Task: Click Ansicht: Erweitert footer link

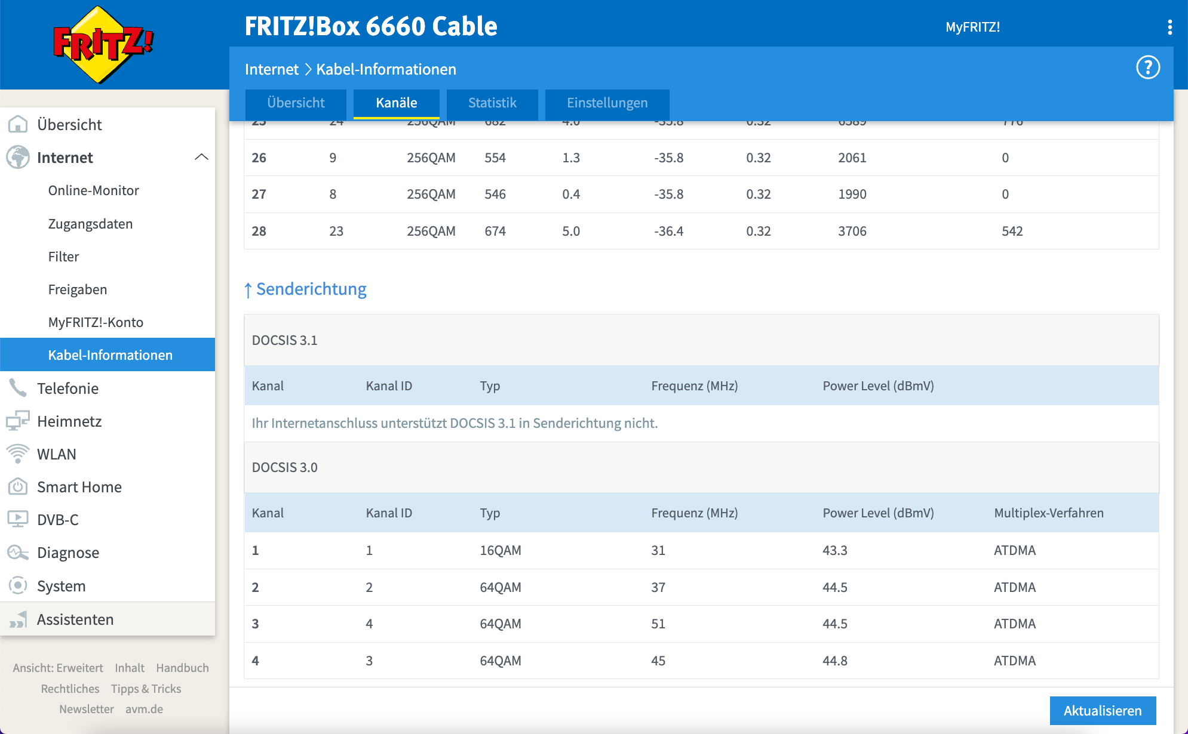Action: [x=58, y=668]
